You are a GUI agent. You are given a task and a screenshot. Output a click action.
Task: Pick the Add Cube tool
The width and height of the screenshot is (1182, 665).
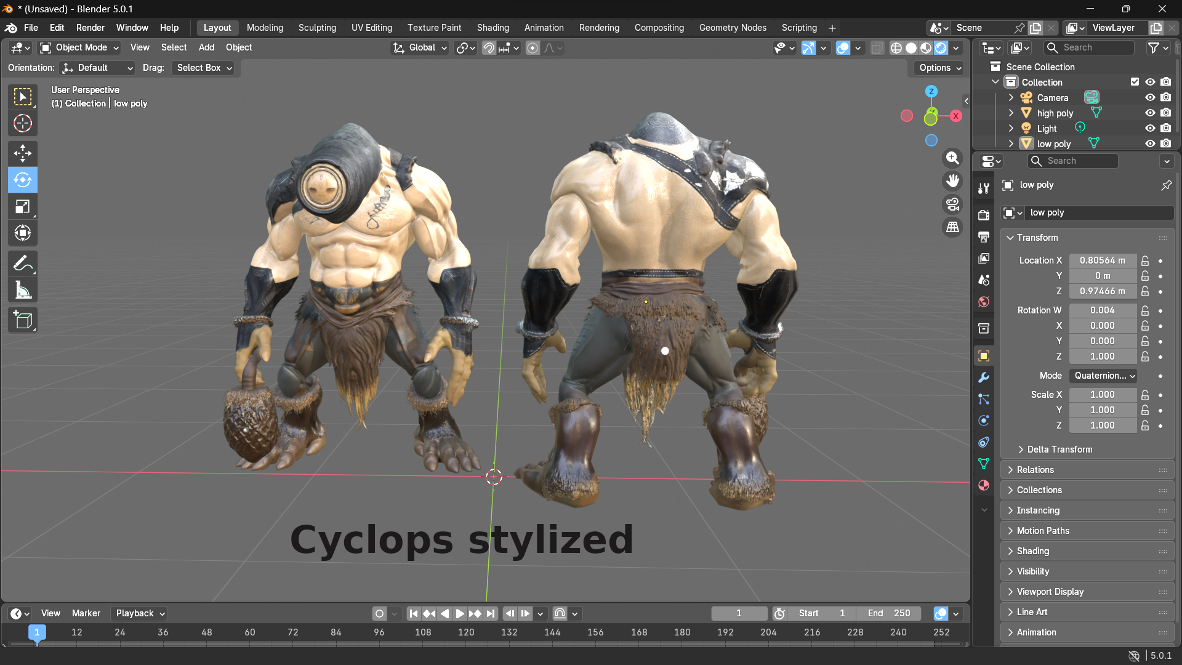[x=23, y=320]
